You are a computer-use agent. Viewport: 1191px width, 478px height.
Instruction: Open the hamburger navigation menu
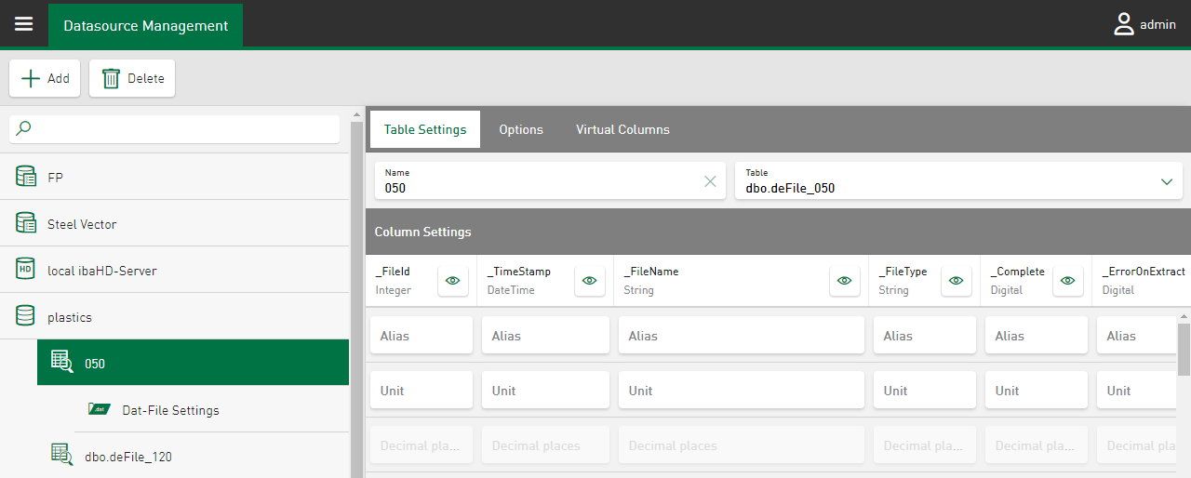[x=23, y=25]
